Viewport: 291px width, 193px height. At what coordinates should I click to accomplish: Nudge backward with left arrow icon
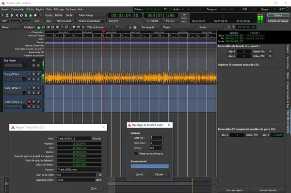[x=229, y=27]
